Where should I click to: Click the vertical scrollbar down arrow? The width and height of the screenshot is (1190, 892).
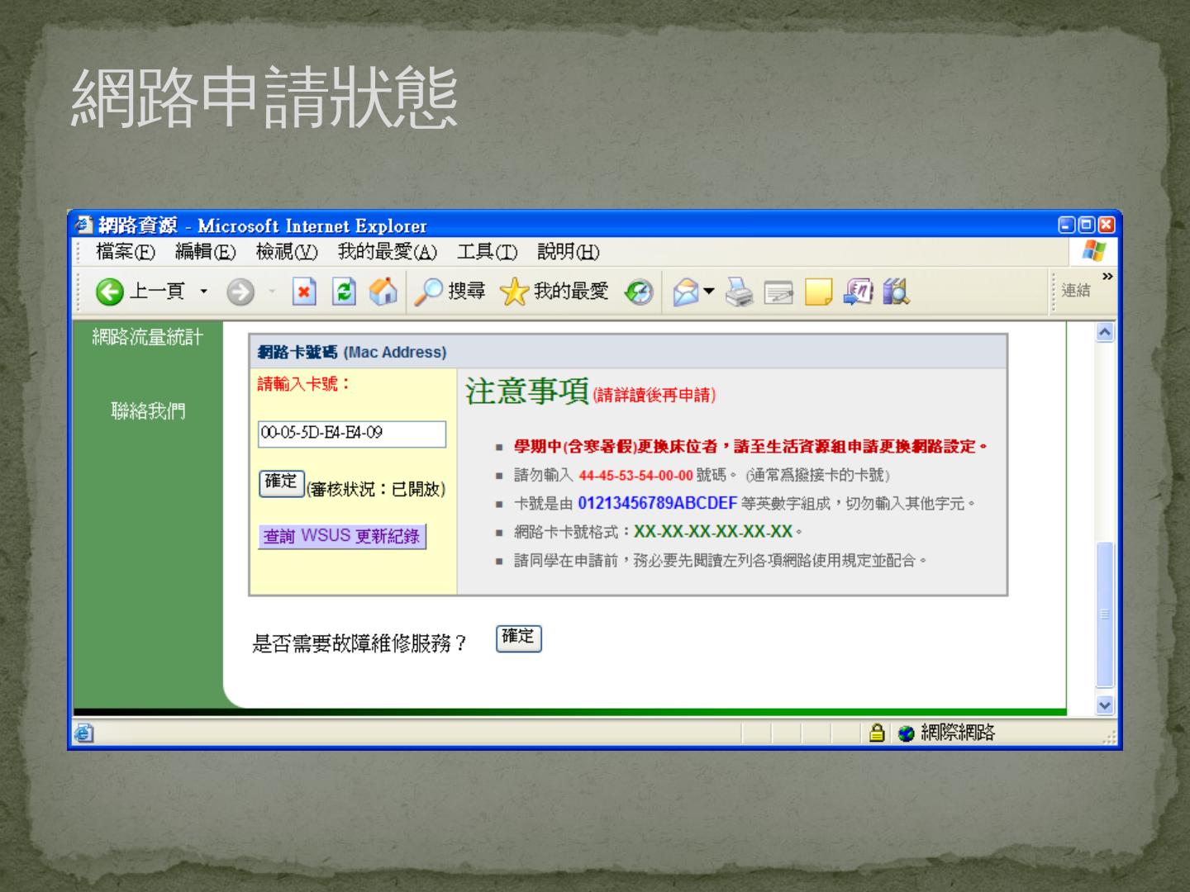[x=1105, y=705]
